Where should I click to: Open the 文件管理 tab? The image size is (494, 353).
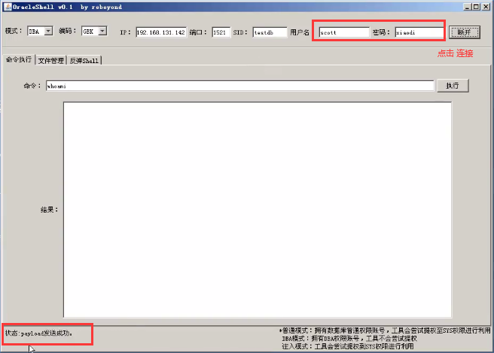click(x=51, y=60)
